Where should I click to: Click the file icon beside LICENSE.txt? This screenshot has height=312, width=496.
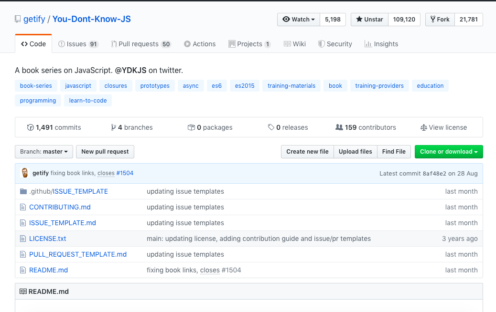(22, 238)
